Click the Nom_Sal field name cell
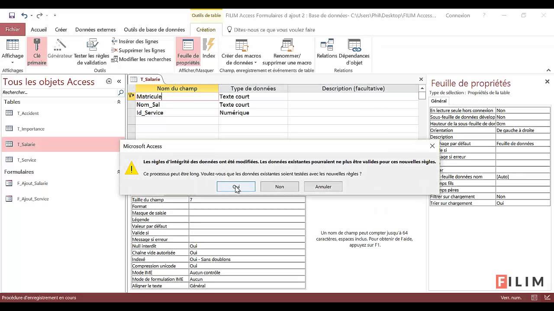The image size is (554, 311). (177, 105)
